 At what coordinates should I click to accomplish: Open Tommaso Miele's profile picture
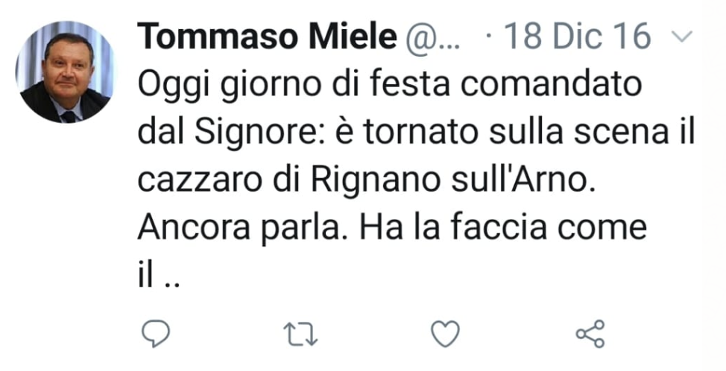(66, 72)
